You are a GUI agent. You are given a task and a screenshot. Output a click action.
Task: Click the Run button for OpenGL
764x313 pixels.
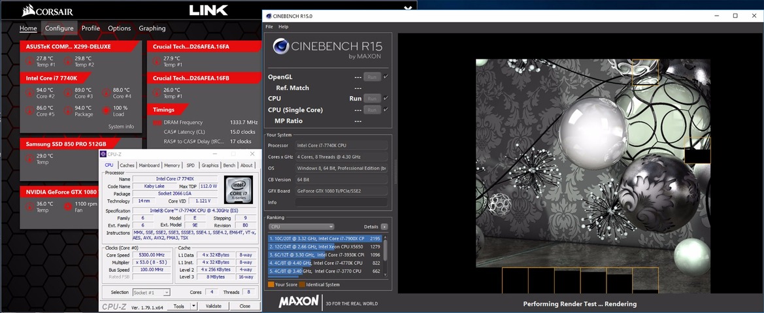pyautogui.click(x=373, y=76)
